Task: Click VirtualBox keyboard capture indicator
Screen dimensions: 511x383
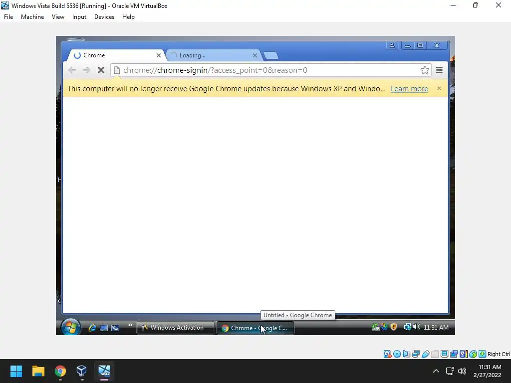Action: click(x=483, y=354)
